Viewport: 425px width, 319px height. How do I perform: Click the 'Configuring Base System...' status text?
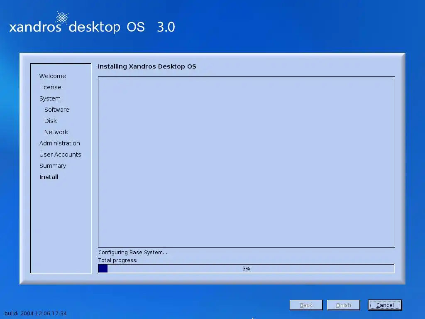[x=133, y=252]
